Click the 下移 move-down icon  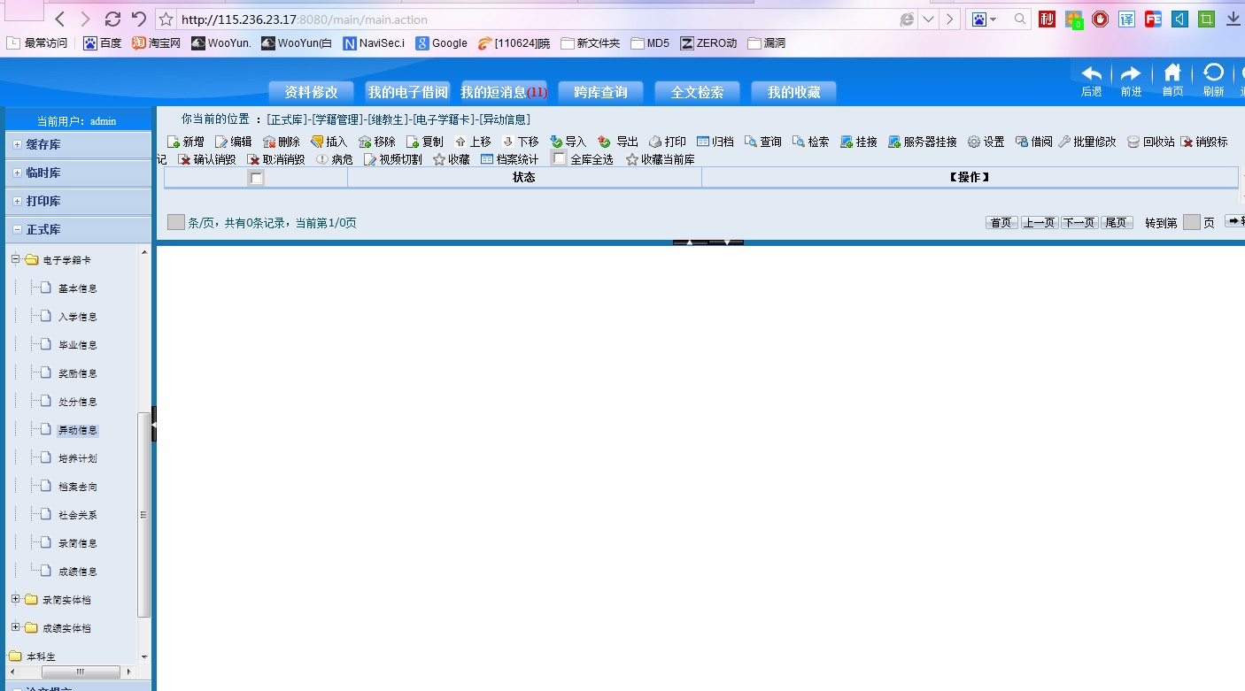click(x=508, y=142)
